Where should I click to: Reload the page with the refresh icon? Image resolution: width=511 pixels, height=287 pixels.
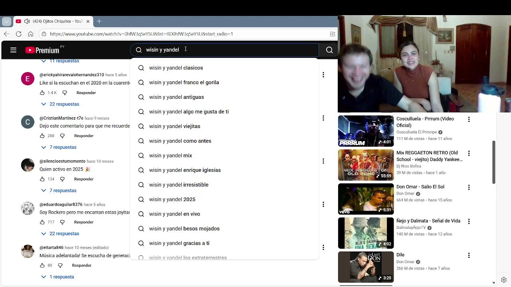click(x=18, y=34)
